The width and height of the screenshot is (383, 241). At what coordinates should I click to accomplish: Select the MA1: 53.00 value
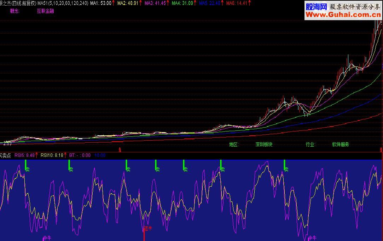pyautogui.click(x=101, y=3)
